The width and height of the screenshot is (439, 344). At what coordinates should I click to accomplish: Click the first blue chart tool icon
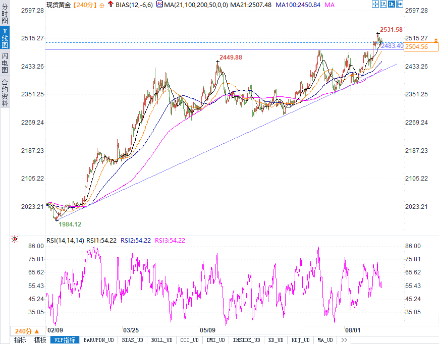375,4
